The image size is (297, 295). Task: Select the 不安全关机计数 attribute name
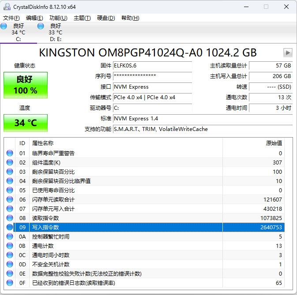click(x=51, y=265)
